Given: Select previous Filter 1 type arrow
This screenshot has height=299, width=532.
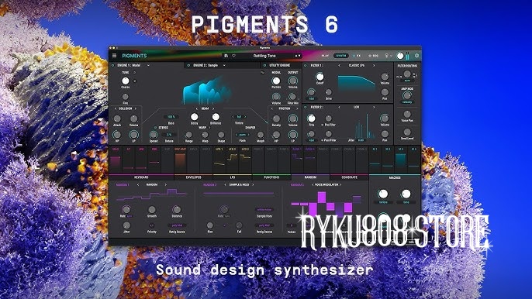Looking at the screenshot, I should click(339, 65).
